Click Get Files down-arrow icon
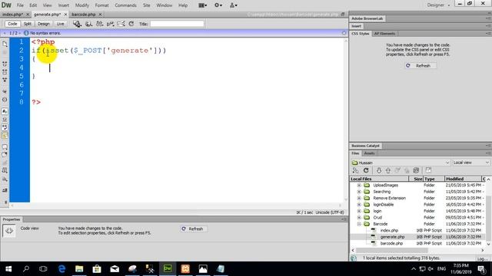492x276 pixels. click(379, 170)
